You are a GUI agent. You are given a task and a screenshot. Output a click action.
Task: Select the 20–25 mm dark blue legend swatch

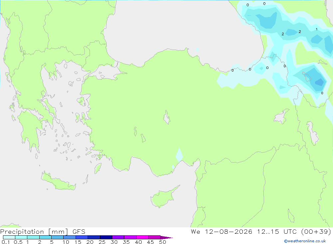pyautogui.click(x=94, y=237)
